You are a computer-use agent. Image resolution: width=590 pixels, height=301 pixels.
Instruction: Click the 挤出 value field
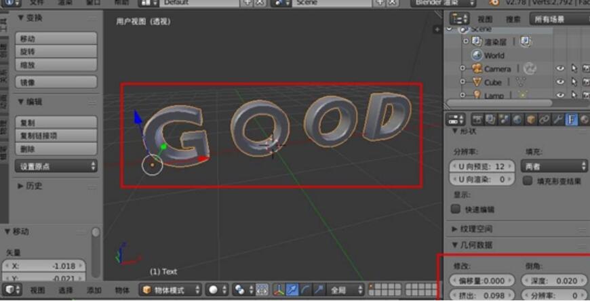click(477, 296)
